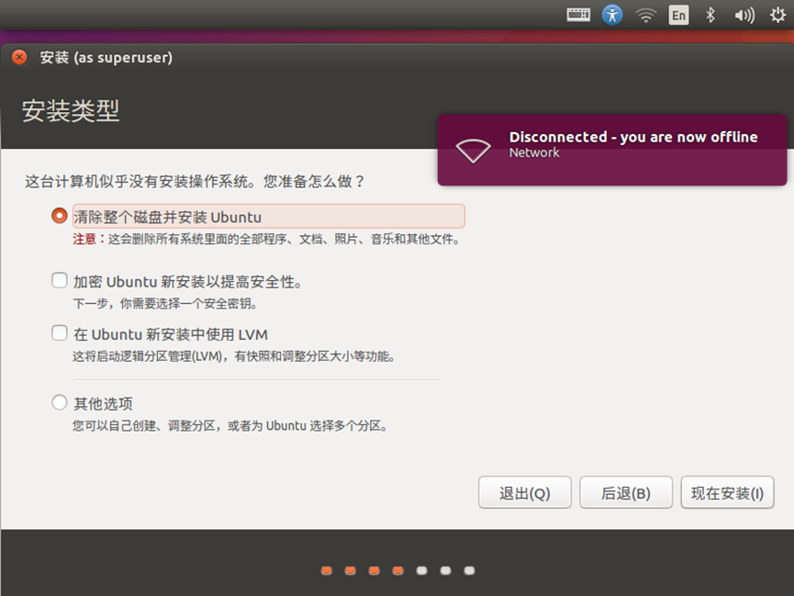Screen dimensions: 794x596
Task: Click the 安装类型 heading
Action: (x=71, y=111)
